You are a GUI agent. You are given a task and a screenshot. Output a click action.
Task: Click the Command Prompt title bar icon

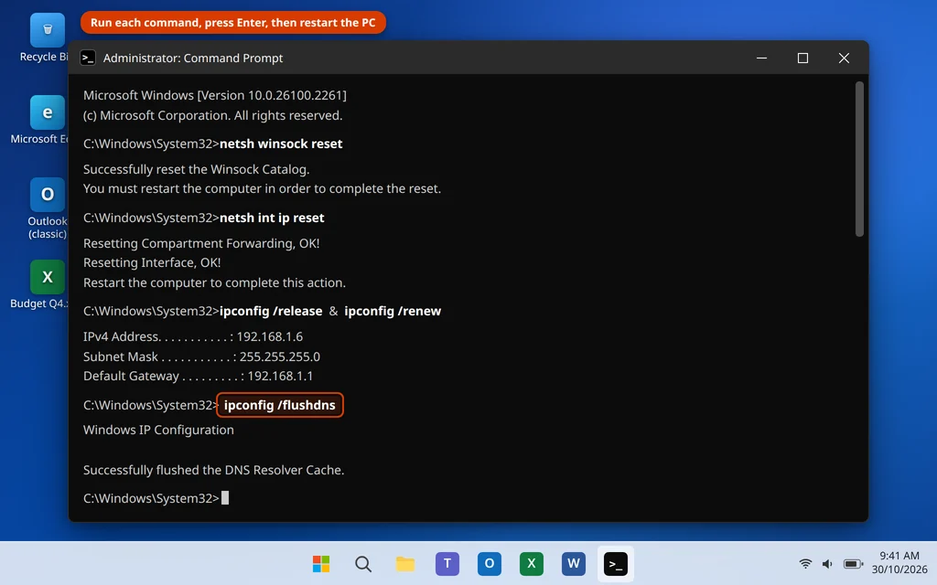pos(88,58)
